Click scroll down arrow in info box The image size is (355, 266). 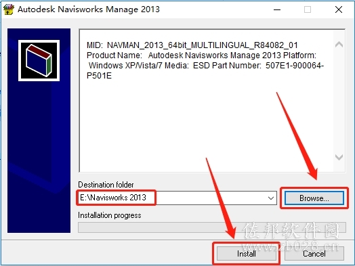pos(339,157)
